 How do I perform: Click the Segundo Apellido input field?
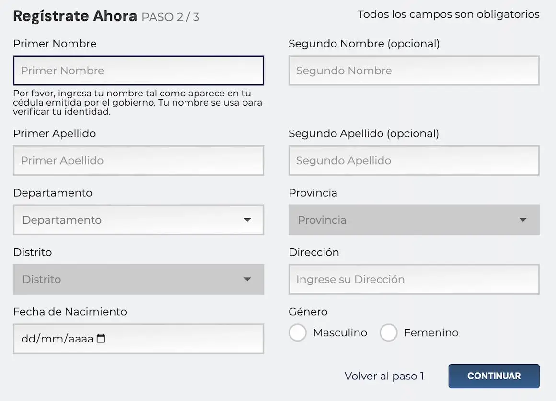(x=414, y=160)
